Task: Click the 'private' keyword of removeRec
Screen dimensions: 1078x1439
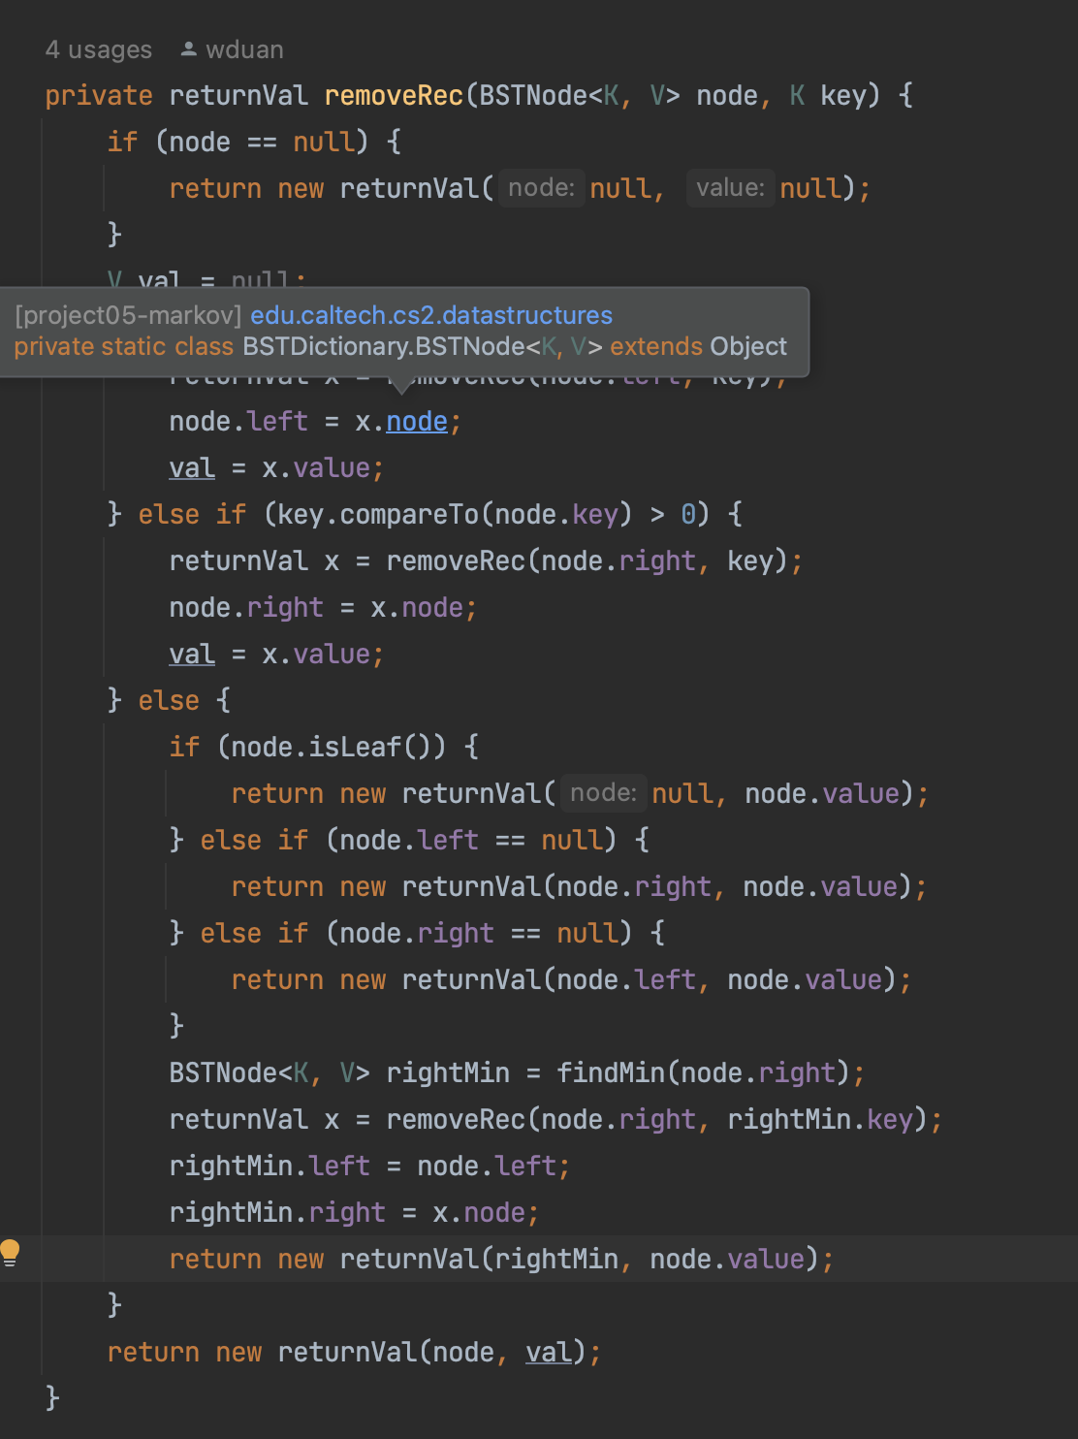Action: point(99,96)
